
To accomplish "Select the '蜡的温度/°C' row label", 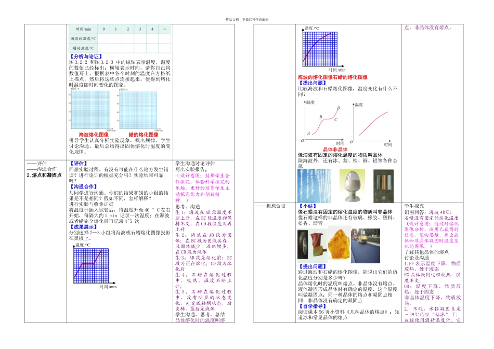I will click(84, 48).
